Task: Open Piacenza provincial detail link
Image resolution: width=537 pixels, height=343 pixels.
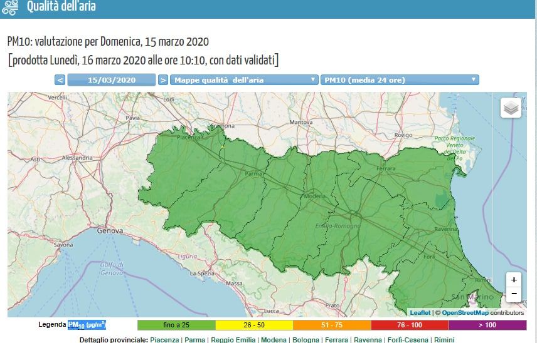Action: pos(164,340)
